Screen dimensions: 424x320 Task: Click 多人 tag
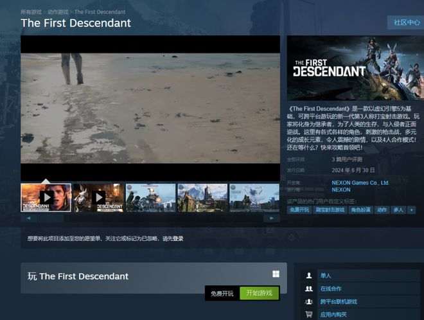pyautogui.click(x=398, y=210)
